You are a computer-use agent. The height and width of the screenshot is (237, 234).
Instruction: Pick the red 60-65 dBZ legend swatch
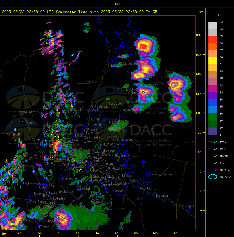[213, 40]
